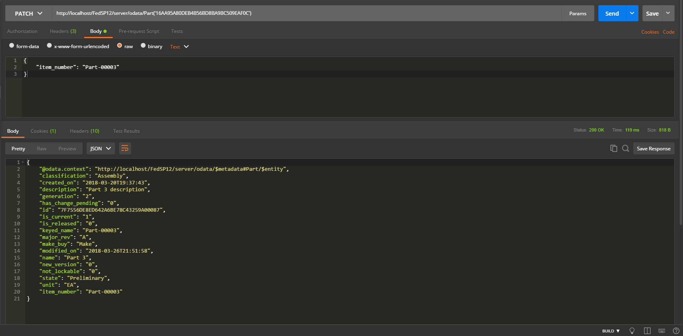Open the response Headers (10) tab

click(84, 131)
